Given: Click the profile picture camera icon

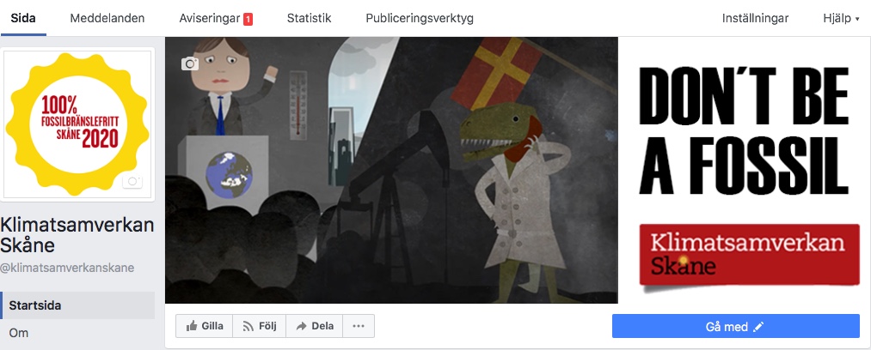Looking at the screenshot, I should pos(132,182).
